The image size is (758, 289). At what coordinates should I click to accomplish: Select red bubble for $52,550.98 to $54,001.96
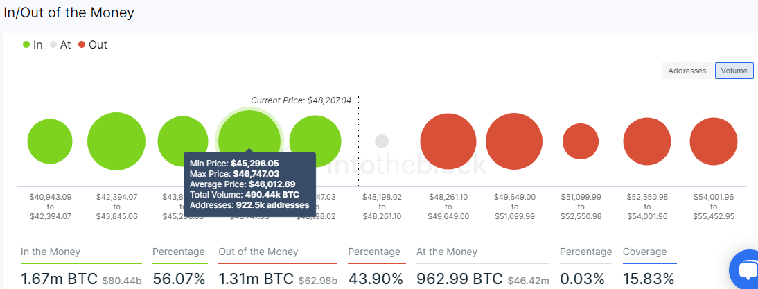647,141
